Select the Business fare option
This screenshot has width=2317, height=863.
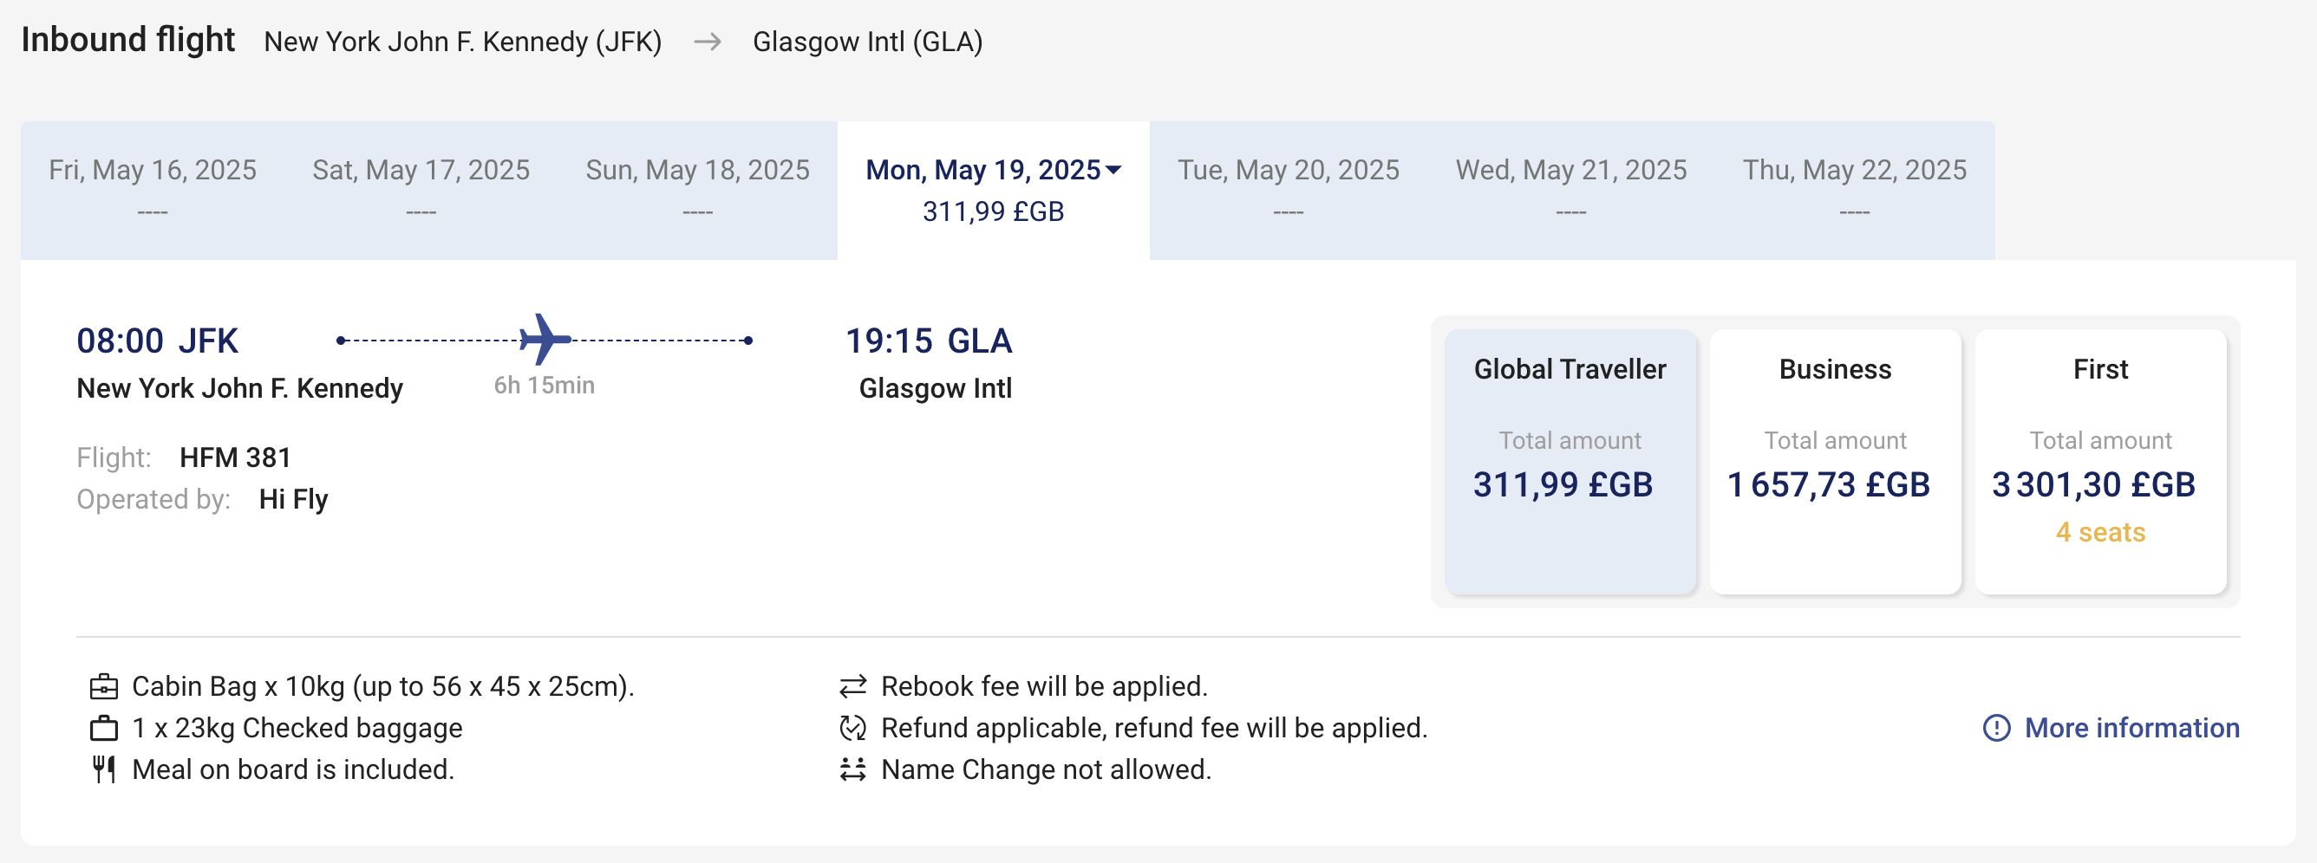(1835, 461)
